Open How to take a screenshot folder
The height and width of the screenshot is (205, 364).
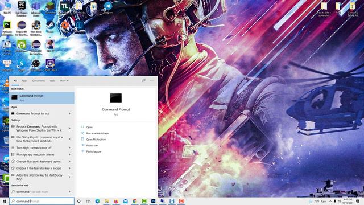tap(324, 9)
